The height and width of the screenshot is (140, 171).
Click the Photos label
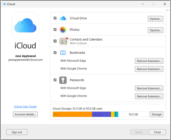(74, 30)
